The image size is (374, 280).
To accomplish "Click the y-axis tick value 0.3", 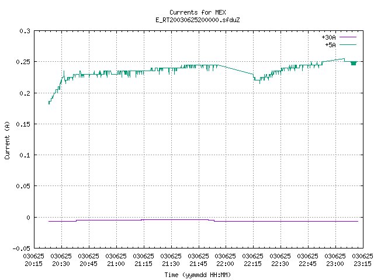I will pos(25,31).
